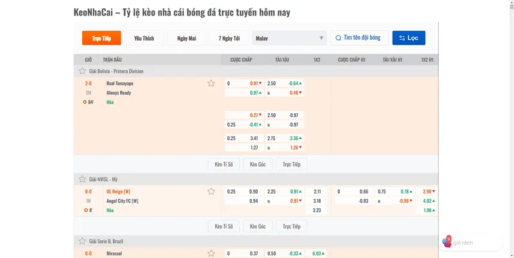514x258 pixels.
Task: Click Kèo Tỉ Số under Bolivia match
Action: click(224, 165)
